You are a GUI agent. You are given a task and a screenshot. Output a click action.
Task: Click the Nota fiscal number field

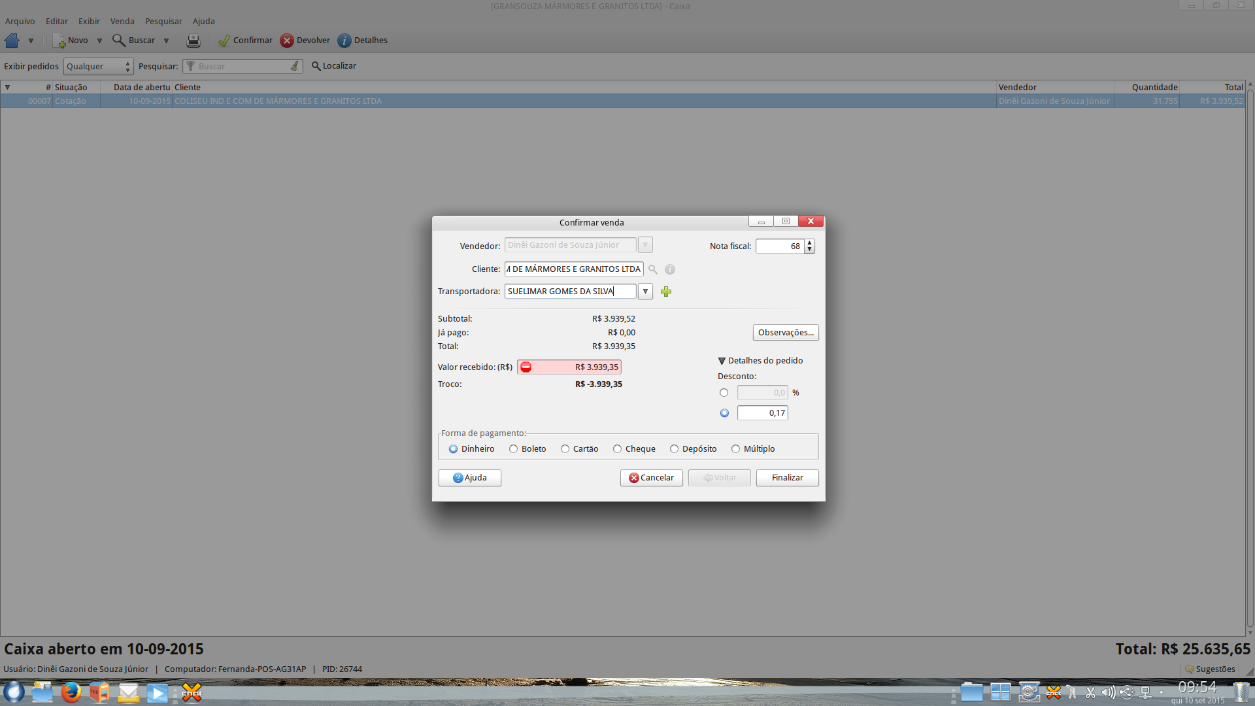780,246
